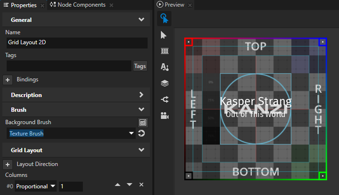Click the stacked layers icon in Preview toolbar
This screenshot has width=339, height=195.
[x=164, y=83]
